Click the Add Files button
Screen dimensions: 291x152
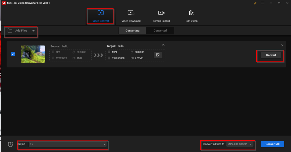[18, 31]
